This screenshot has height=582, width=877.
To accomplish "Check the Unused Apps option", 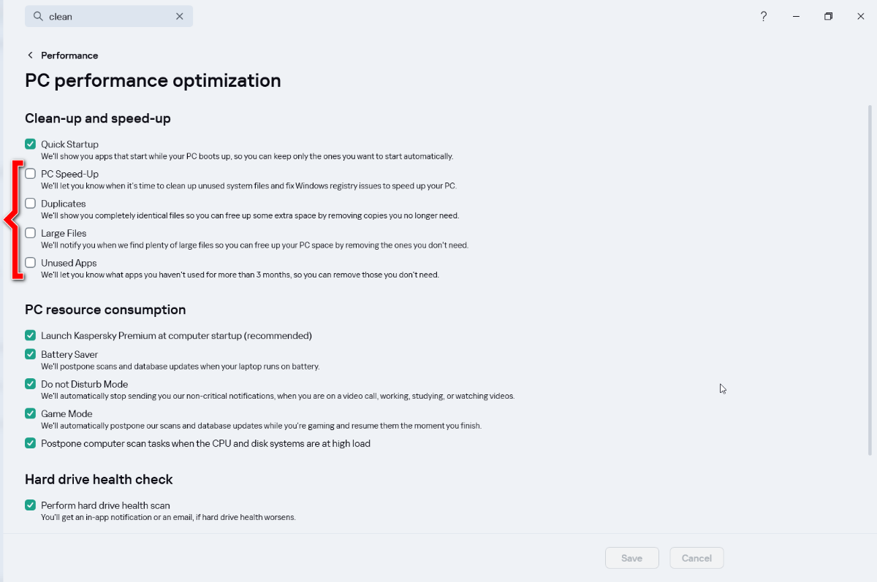I will [31, 262].
